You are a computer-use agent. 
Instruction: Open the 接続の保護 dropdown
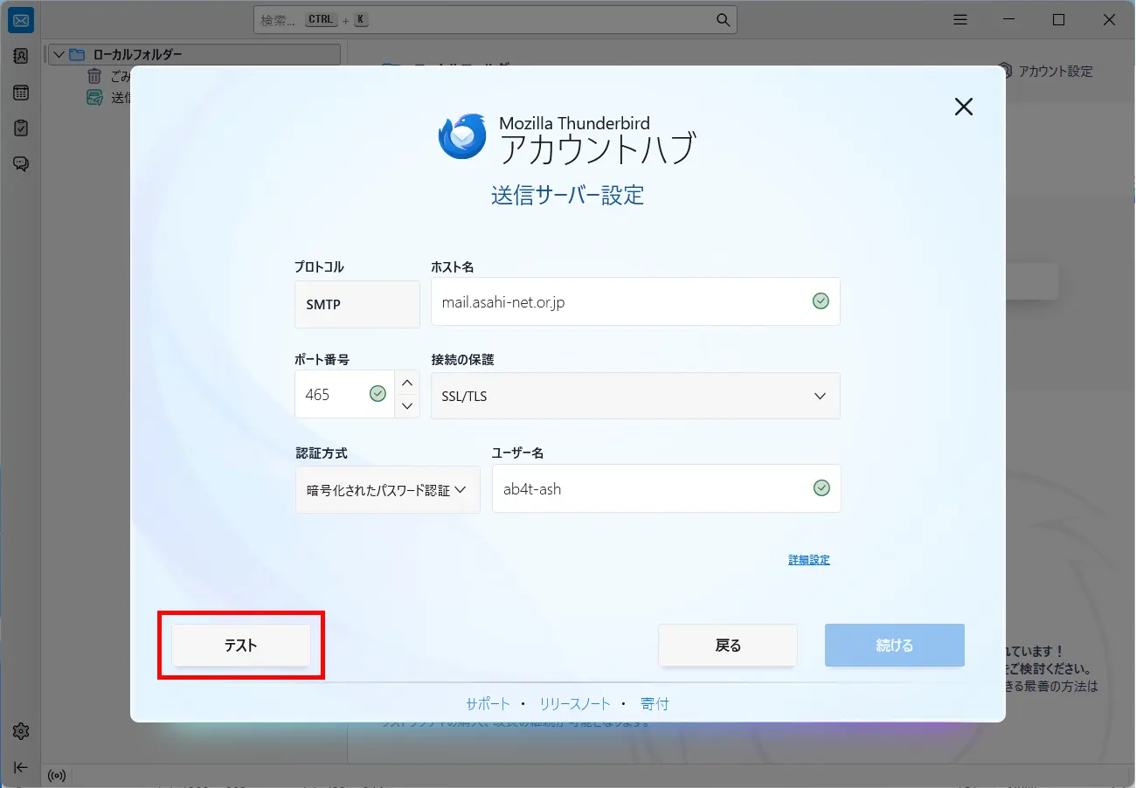tap(635, 396)
